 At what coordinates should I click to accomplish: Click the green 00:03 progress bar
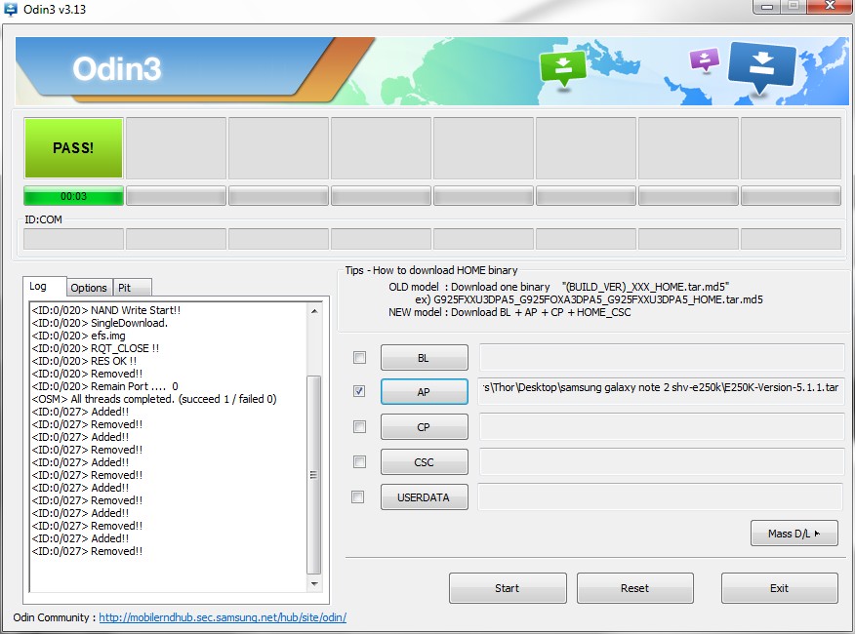(x=73, y=196)
